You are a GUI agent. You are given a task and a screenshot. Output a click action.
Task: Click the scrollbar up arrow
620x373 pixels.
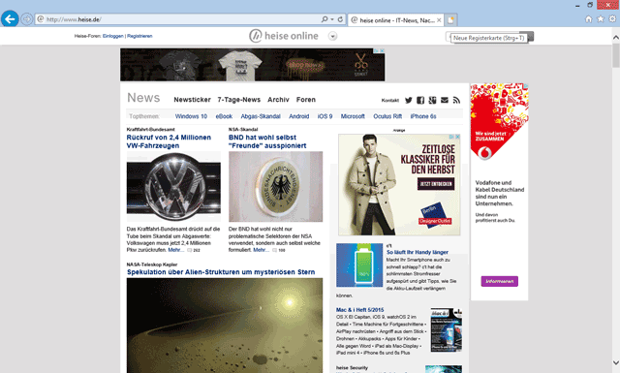616,37
